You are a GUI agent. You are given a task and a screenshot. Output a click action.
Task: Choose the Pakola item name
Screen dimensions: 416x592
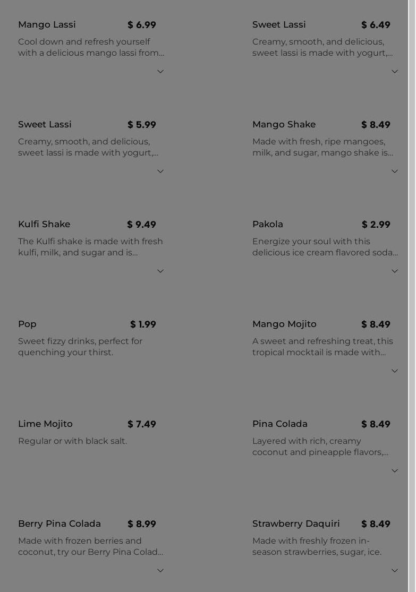(x=268, y=224)
